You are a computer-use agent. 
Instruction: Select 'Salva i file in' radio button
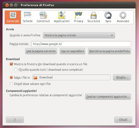pyautogui.click(x=11, y=78)
